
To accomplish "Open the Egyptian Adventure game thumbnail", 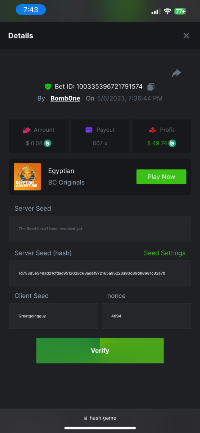I will pyautogui.click(x=27, y=177).
